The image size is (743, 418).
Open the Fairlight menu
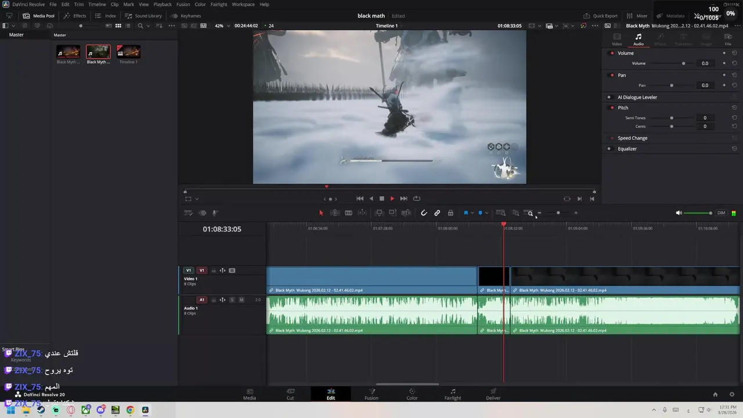(x=219, y=4)
